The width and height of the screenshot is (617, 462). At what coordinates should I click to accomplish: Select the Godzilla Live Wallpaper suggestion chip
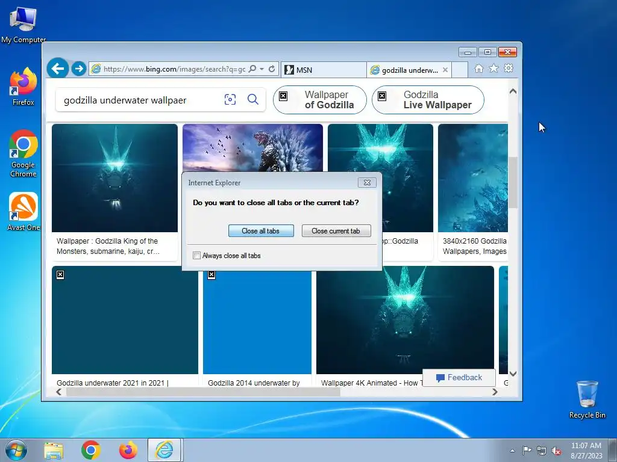point(428,100)
